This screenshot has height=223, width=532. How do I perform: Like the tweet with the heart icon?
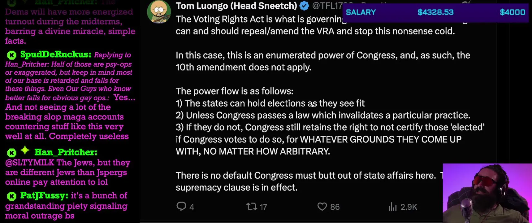tap(322, 206)
